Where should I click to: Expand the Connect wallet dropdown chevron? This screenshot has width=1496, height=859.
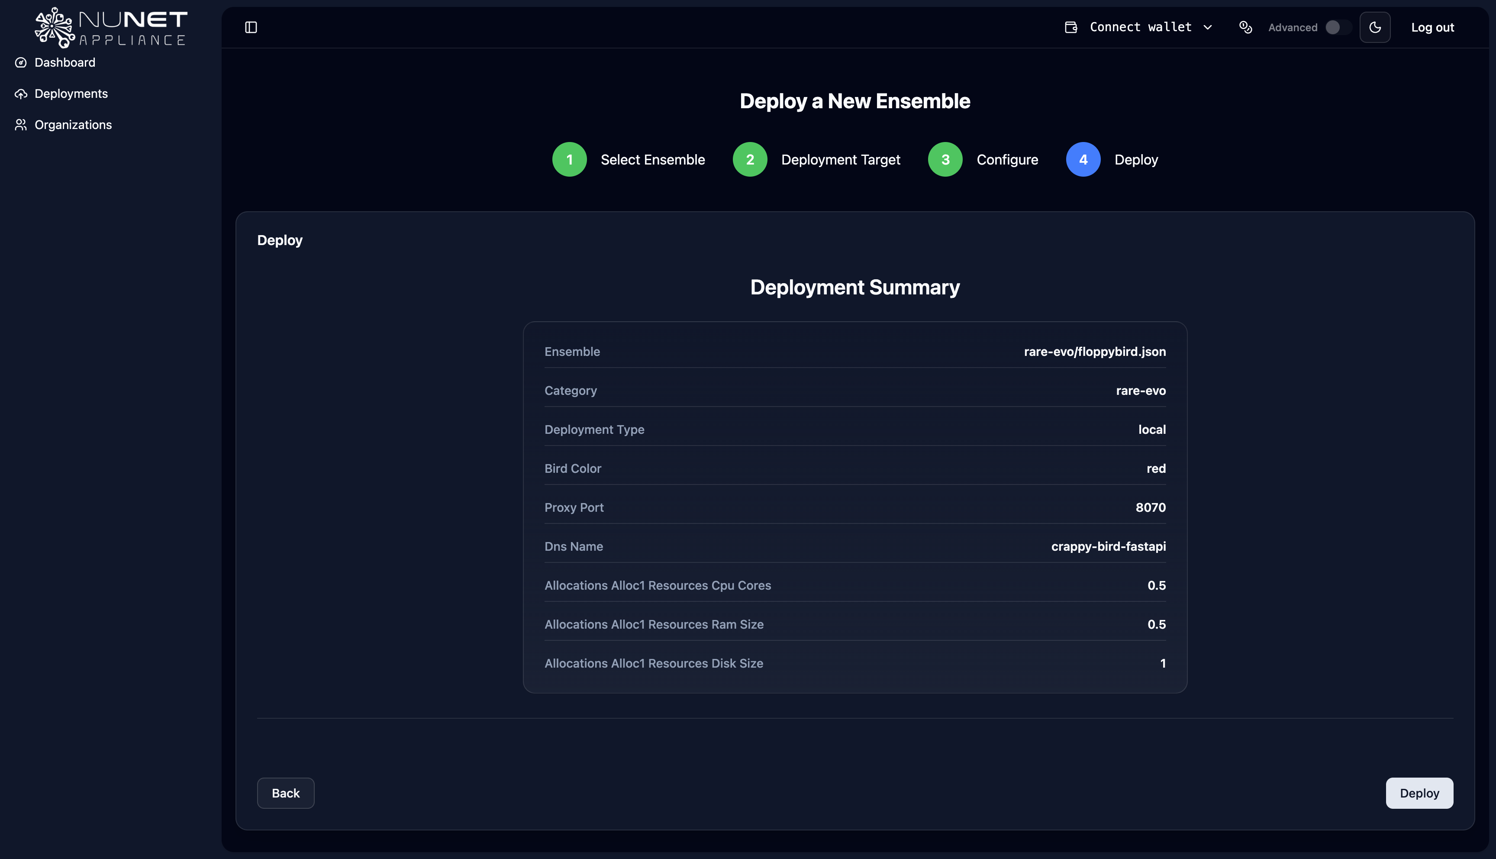(1209, 27)
